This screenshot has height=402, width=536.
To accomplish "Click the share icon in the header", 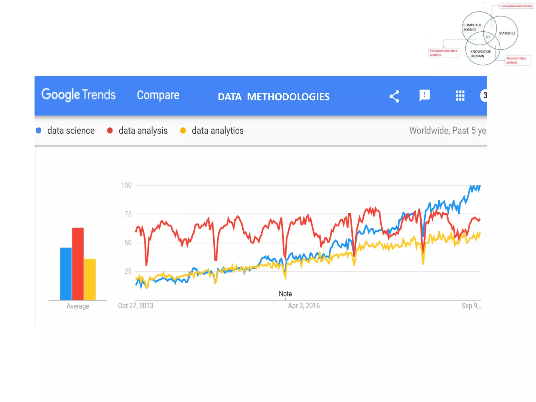I will (x=394, y=96).
